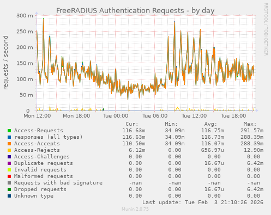Click the 150 m y-axis label
The width and height of the screenshot is (271, 215).
pyautogui.click(x=25, y=63)
